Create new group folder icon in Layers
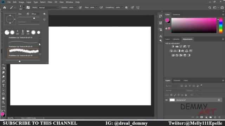The image size is (225, 126). coord(211,117)
